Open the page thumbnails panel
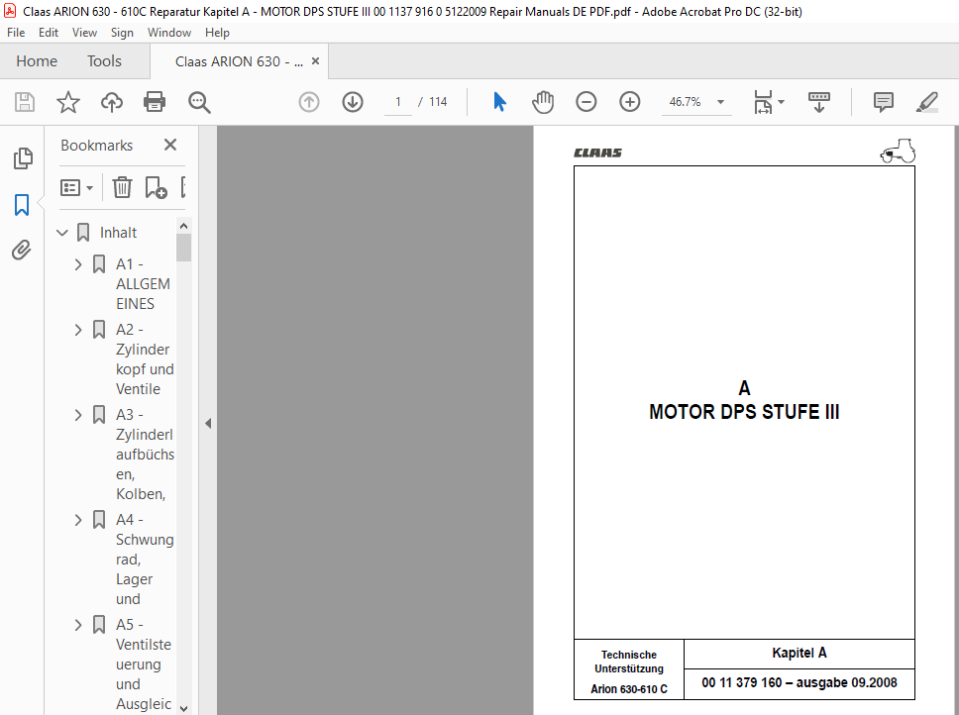This screenshot has width=959, height=715. 23,158
